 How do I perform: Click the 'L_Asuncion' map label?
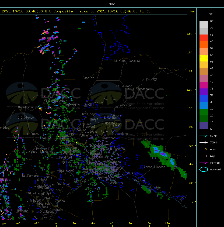click(x=122, y=105)
